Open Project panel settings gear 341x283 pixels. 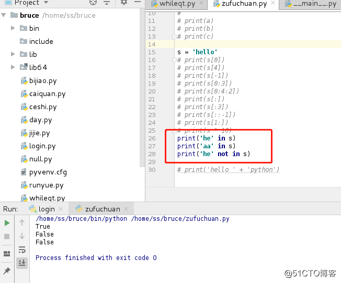[x=124, y=3]
